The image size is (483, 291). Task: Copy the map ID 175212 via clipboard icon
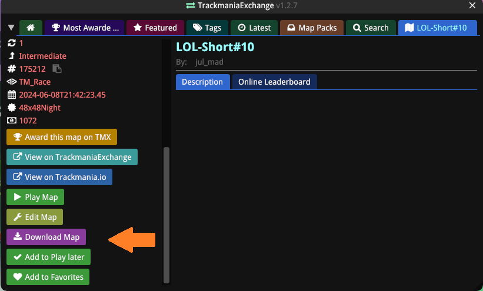tap(58, 69)
